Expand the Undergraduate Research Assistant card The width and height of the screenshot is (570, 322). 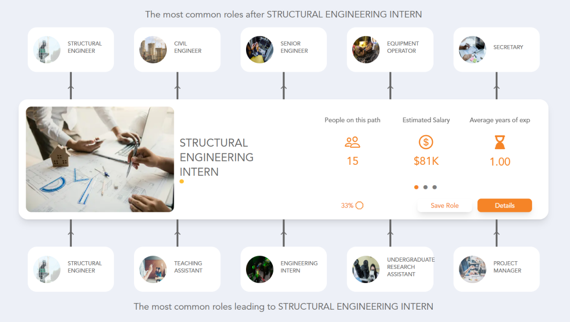click(x=389, y=269)
